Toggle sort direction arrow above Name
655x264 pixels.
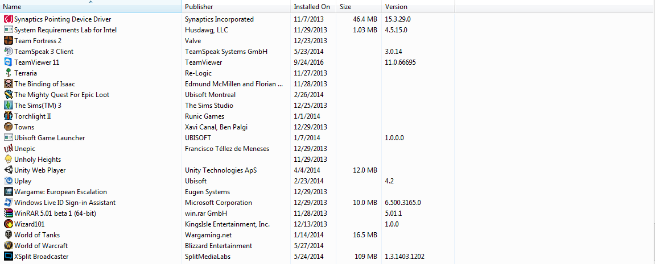90,2
